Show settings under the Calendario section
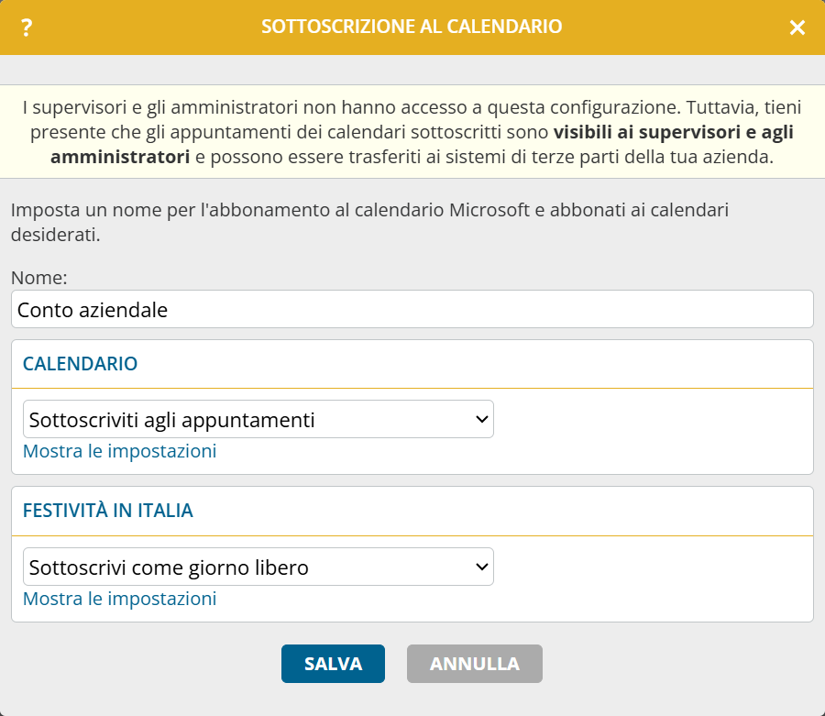This screenshot has width=825, height=716. [x=120, y=451]
